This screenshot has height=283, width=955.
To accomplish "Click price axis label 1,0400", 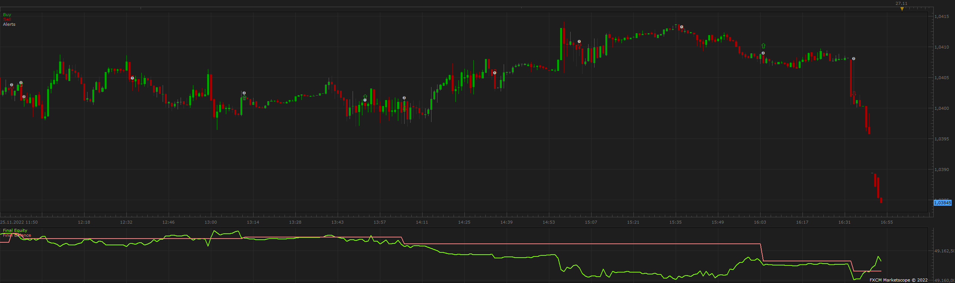I will click(x=942, y=108).
